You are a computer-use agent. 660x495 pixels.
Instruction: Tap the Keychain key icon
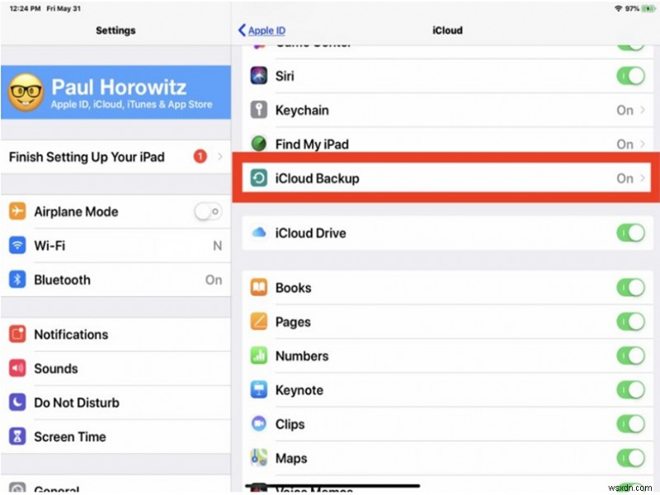click(259, 110)
